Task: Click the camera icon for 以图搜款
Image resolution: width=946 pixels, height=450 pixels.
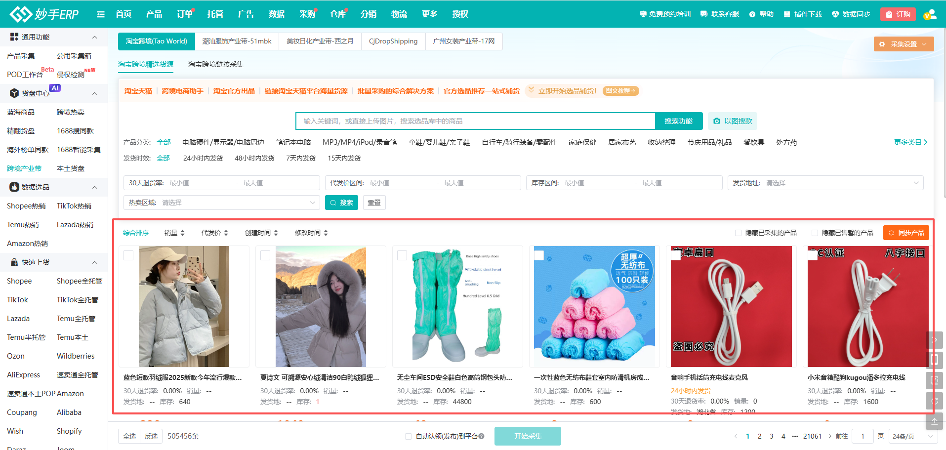Action: click(717, 121)
